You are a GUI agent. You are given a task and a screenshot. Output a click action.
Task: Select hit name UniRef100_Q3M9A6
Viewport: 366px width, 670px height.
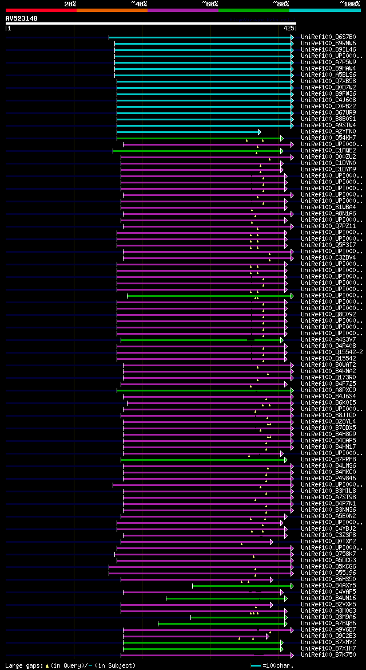[x=328, y=617]
